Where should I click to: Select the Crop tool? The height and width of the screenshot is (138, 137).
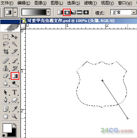tap(6, 52)
